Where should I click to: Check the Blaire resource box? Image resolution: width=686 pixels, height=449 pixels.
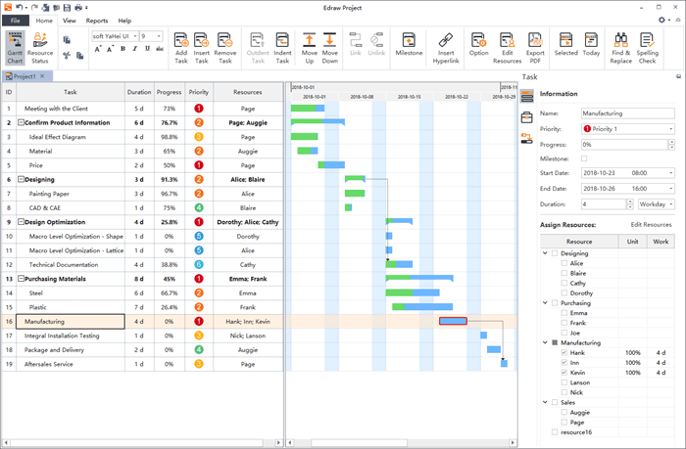click(x=563, y=273)
